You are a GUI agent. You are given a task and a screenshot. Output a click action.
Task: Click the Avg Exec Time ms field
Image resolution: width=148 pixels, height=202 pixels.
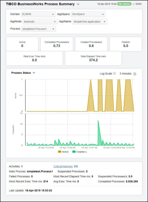pyautogui.click(x=66, y=182)
